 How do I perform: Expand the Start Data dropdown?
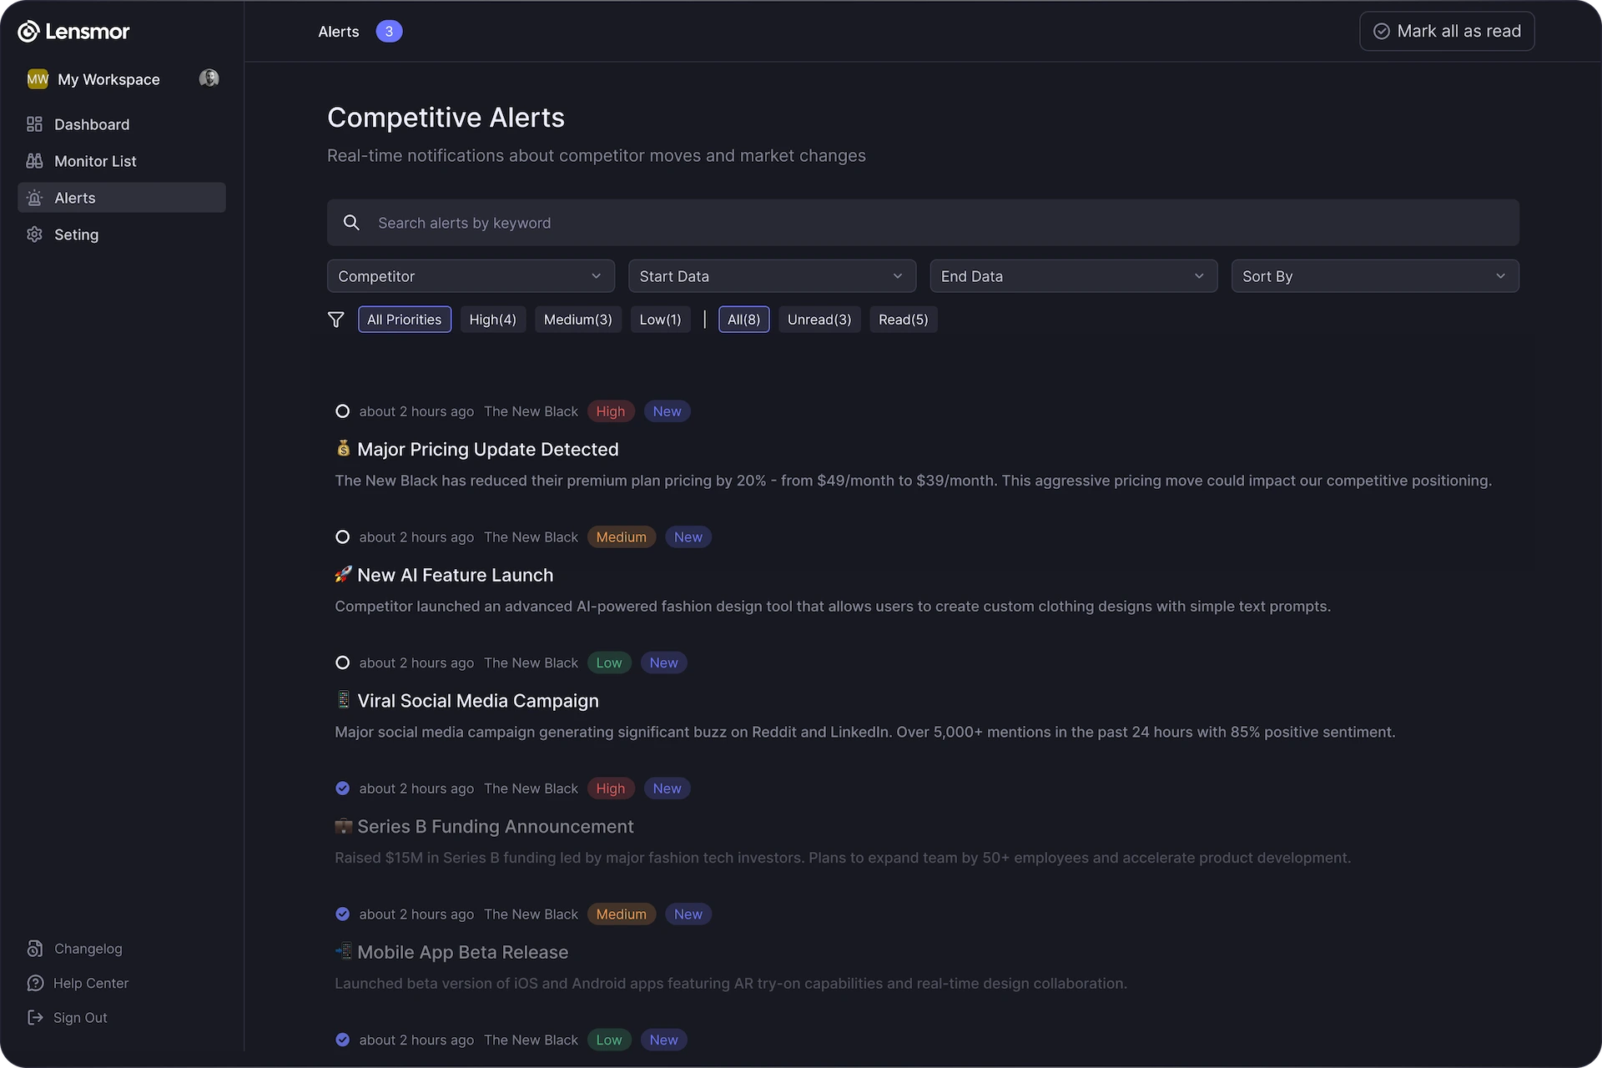coord(772,276)
